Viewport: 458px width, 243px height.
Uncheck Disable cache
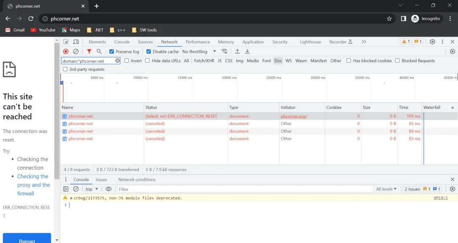point(148,51)
